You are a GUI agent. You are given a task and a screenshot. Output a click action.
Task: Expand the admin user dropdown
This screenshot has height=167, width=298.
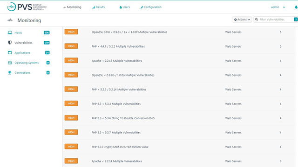pyautogui.click(x=278, y=7)
